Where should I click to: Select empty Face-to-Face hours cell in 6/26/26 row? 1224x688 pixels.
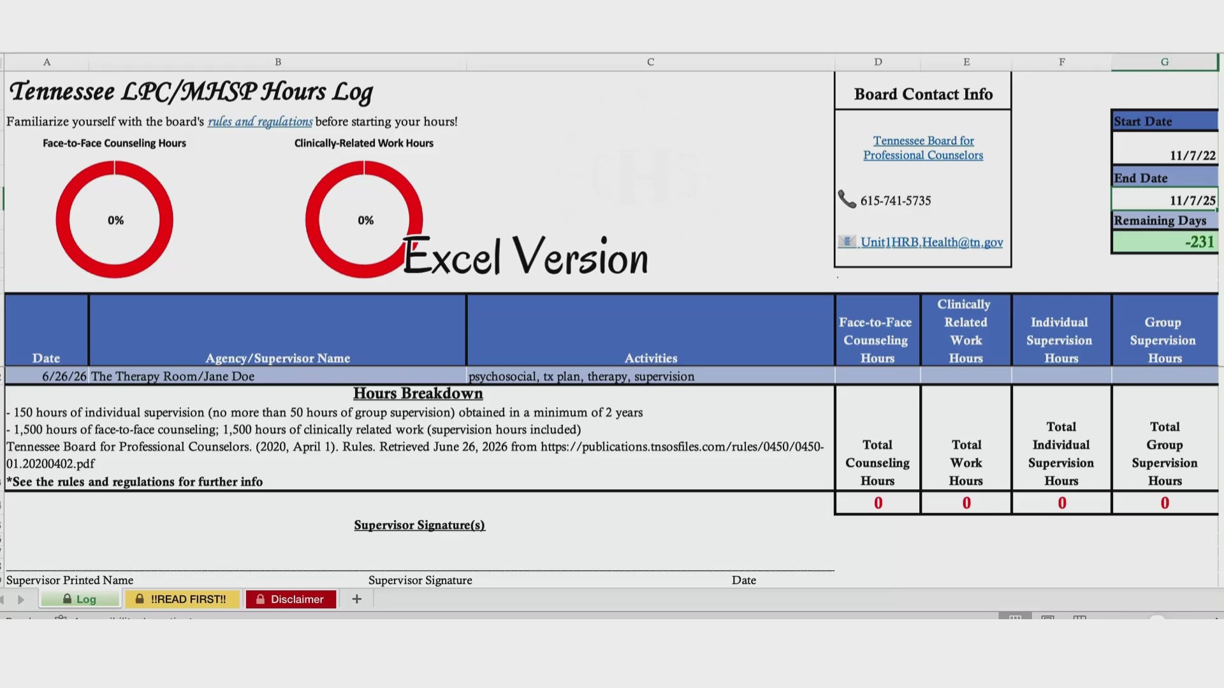point(878,376)
